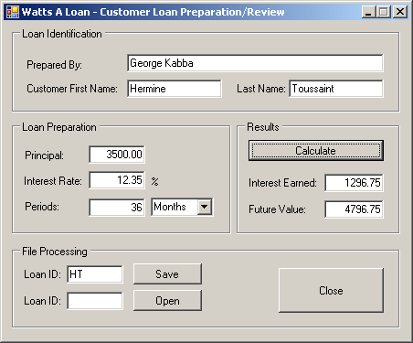
Task: Focus the Prepared By text field
Action: (255, 63)
